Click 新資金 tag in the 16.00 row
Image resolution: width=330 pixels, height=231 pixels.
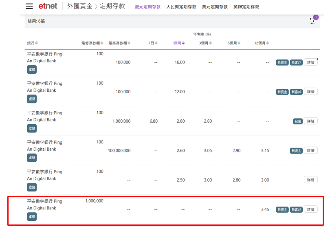point(282,62)
